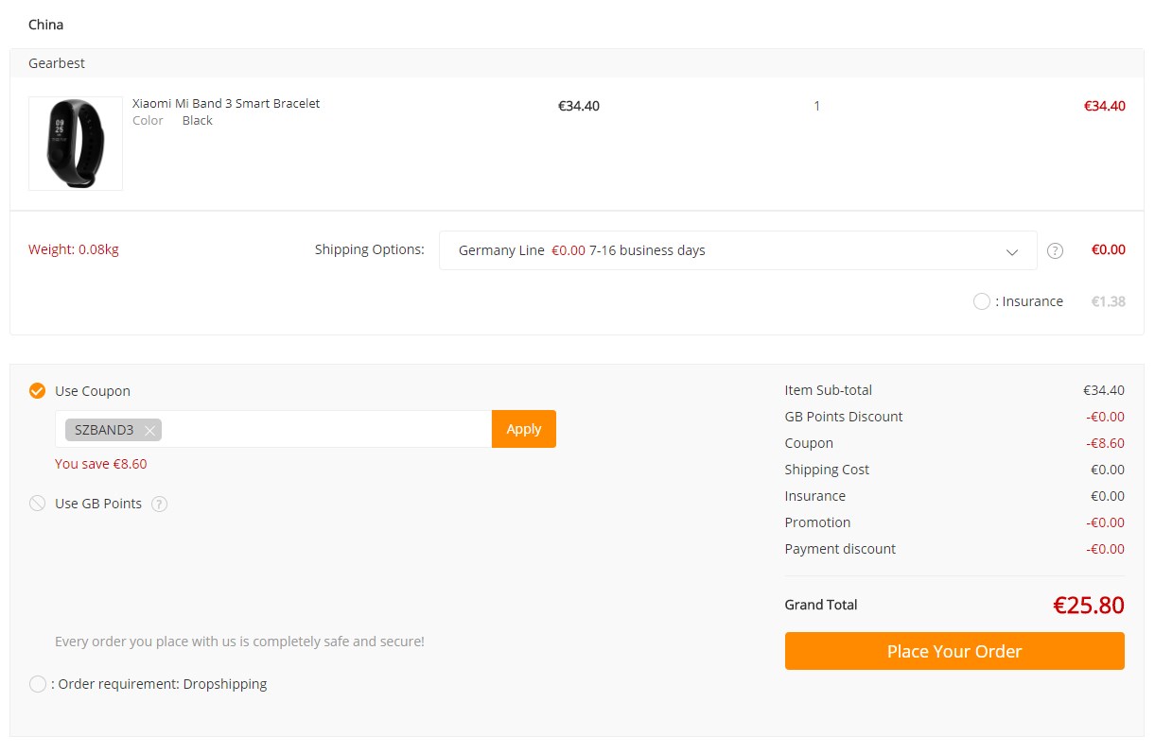Enable the Dropshipping order requirement option
Image resolution: width=1155 pixels, height=753 pixels.
[37, 684]
